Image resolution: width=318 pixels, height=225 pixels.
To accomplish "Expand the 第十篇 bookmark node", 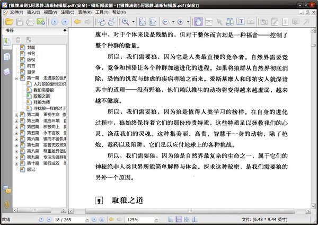I will coord(16,163).
